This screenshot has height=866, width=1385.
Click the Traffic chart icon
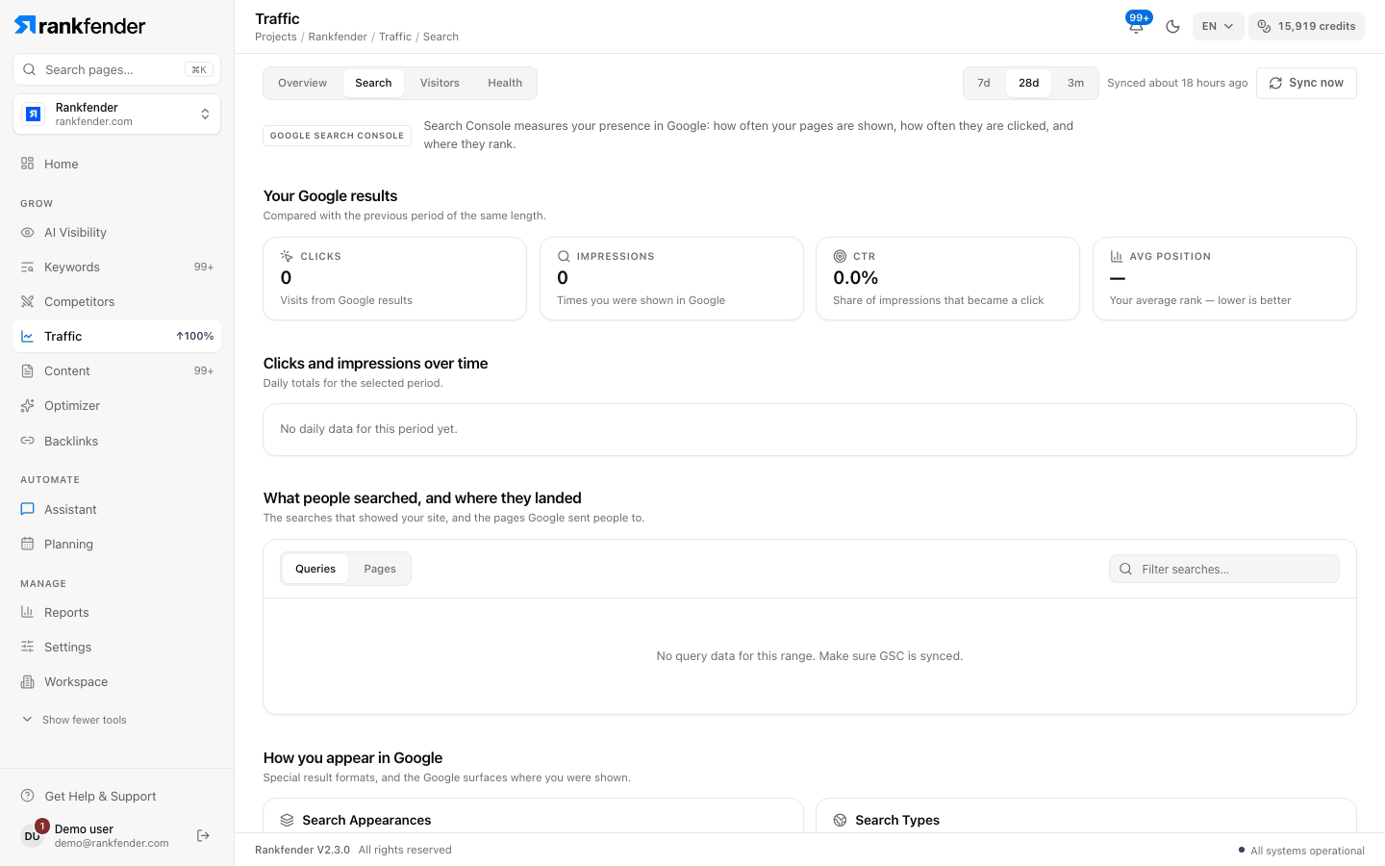point(28,336)
